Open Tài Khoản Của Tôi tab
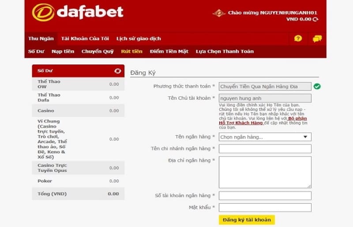 pyautogui.click(x=85, y=39)
